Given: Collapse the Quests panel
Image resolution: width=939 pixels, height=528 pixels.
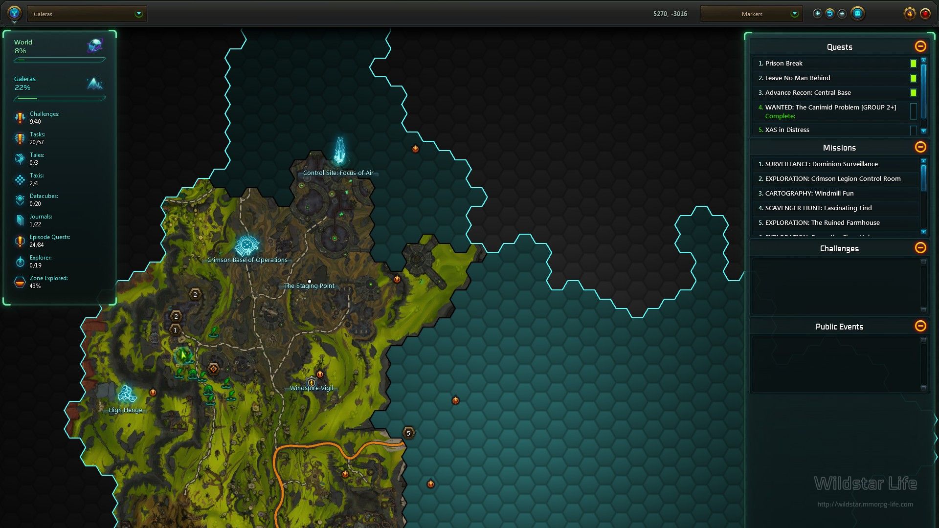Looking at the screenshot, I should click(920, 46).
